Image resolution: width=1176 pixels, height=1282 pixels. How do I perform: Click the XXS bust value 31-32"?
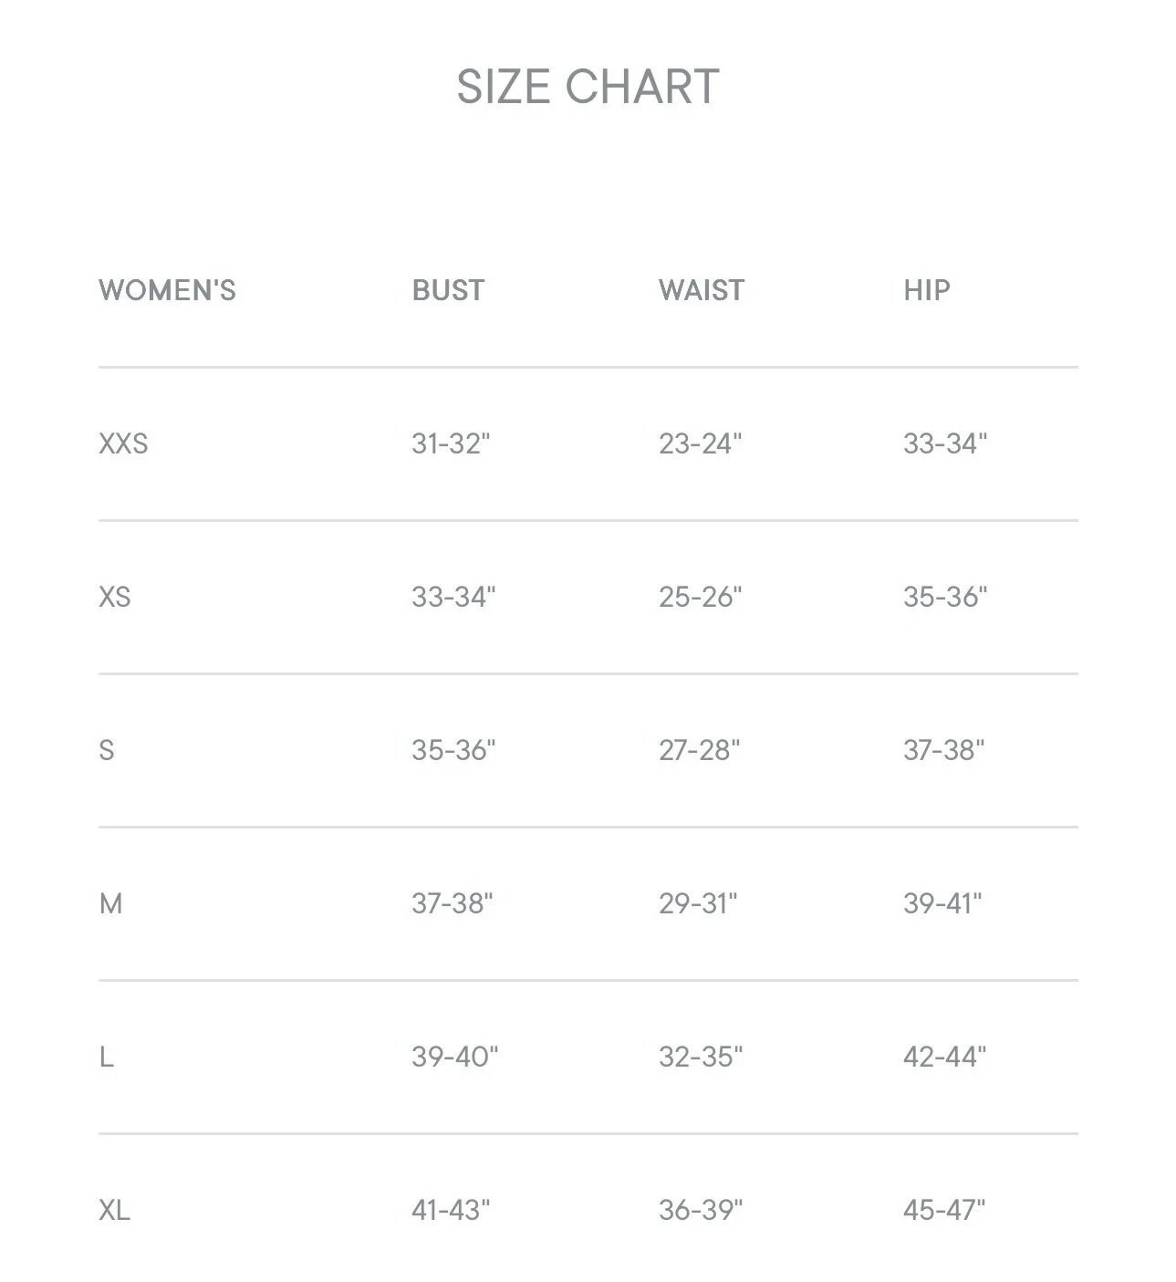click(451, 443)
